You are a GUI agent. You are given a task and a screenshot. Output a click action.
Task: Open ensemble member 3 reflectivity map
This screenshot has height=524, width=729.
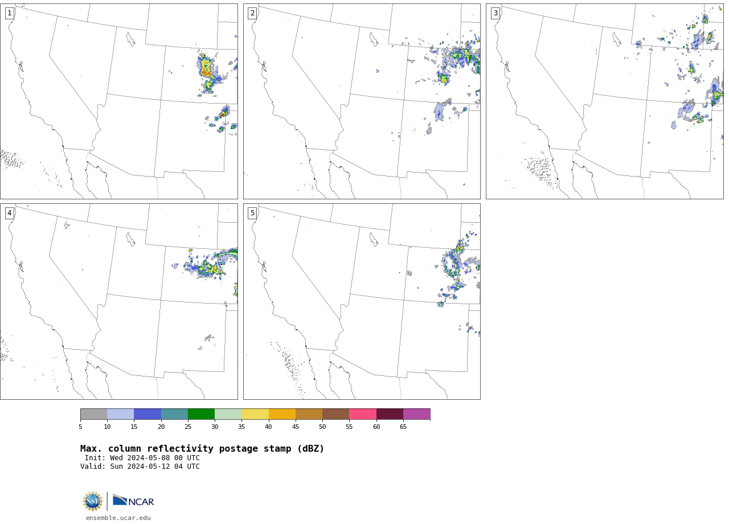pos(604,101)
